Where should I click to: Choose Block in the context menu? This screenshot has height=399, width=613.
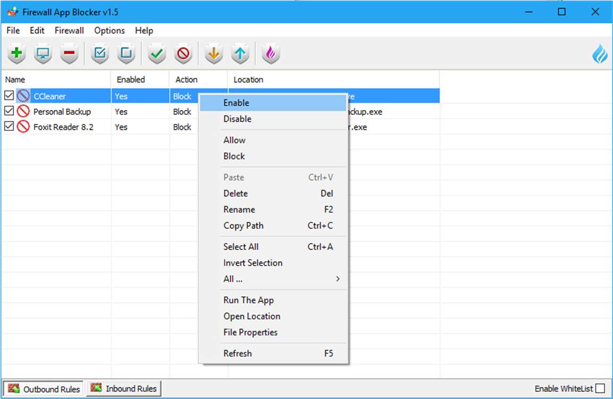point(274,156)
